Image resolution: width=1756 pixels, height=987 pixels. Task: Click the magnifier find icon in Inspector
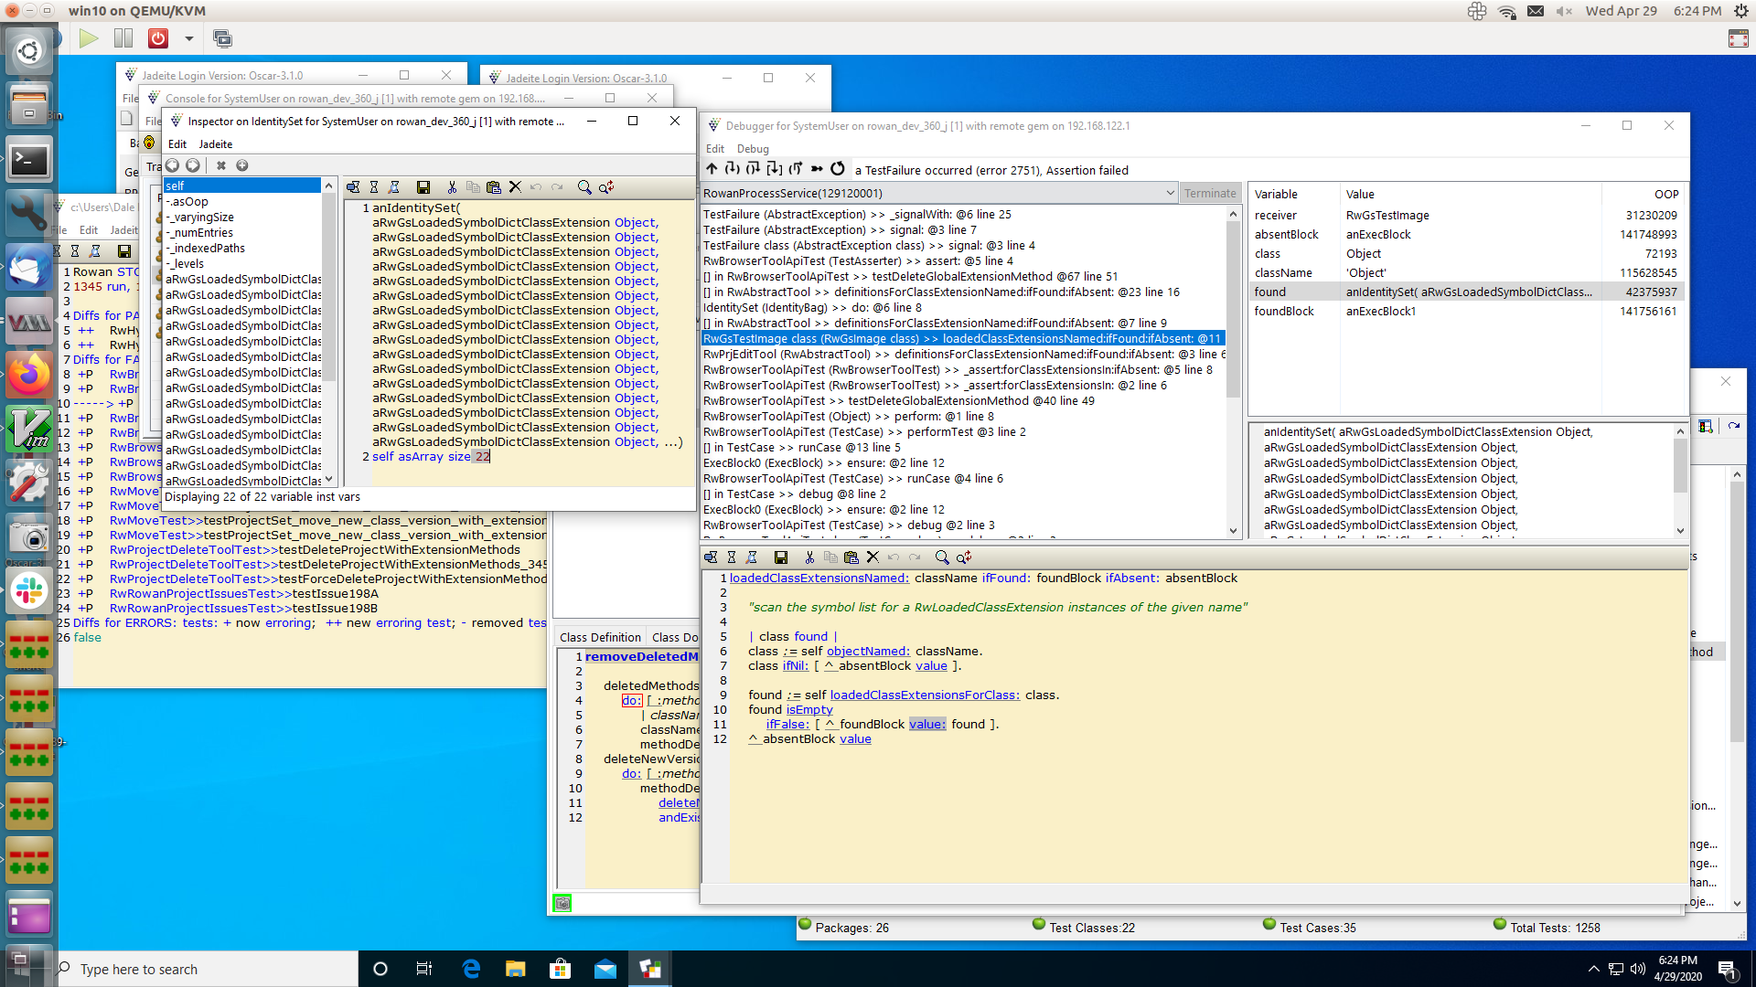click(584, 187)
